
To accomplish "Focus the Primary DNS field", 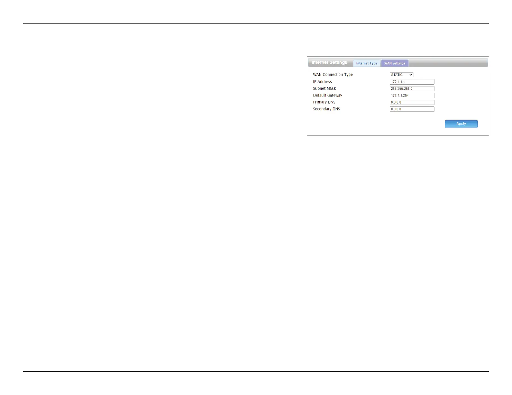I will pyautogui.click(x=412, y=102).
